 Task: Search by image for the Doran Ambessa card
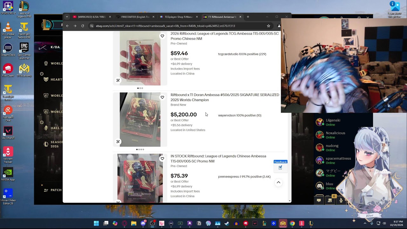pyautogui.click(x=118, y=142)
